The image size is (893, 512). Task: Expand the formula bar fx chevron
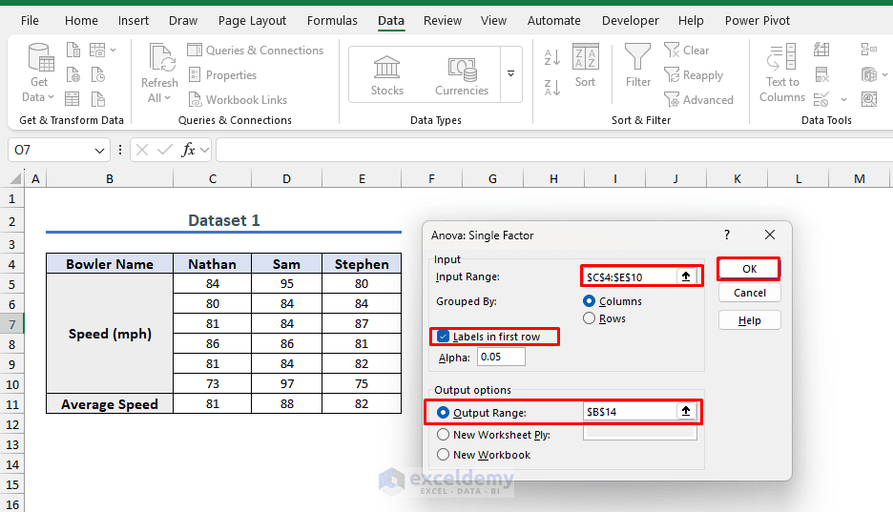(204, 151)
